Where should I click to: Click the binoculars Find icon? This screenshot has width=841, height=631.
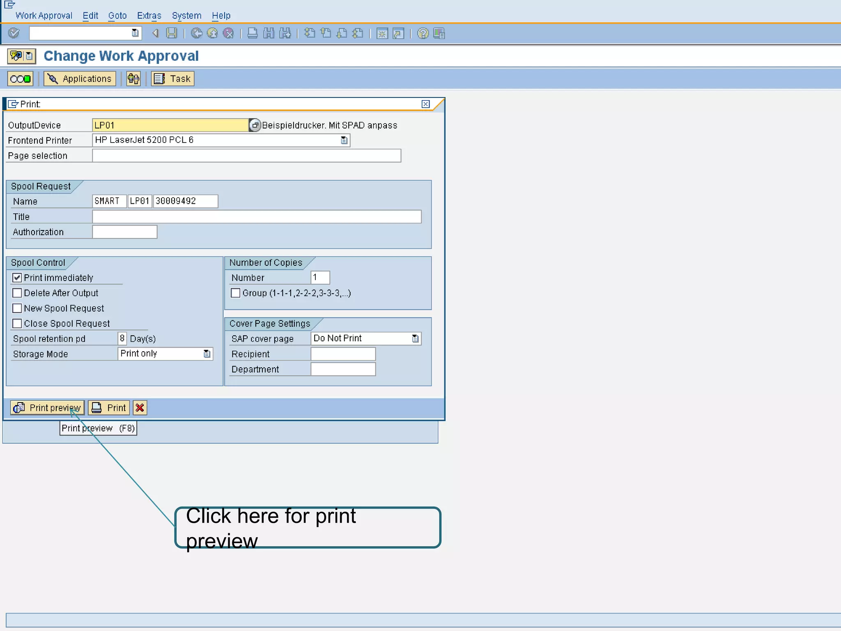click(x=269, y=33)
